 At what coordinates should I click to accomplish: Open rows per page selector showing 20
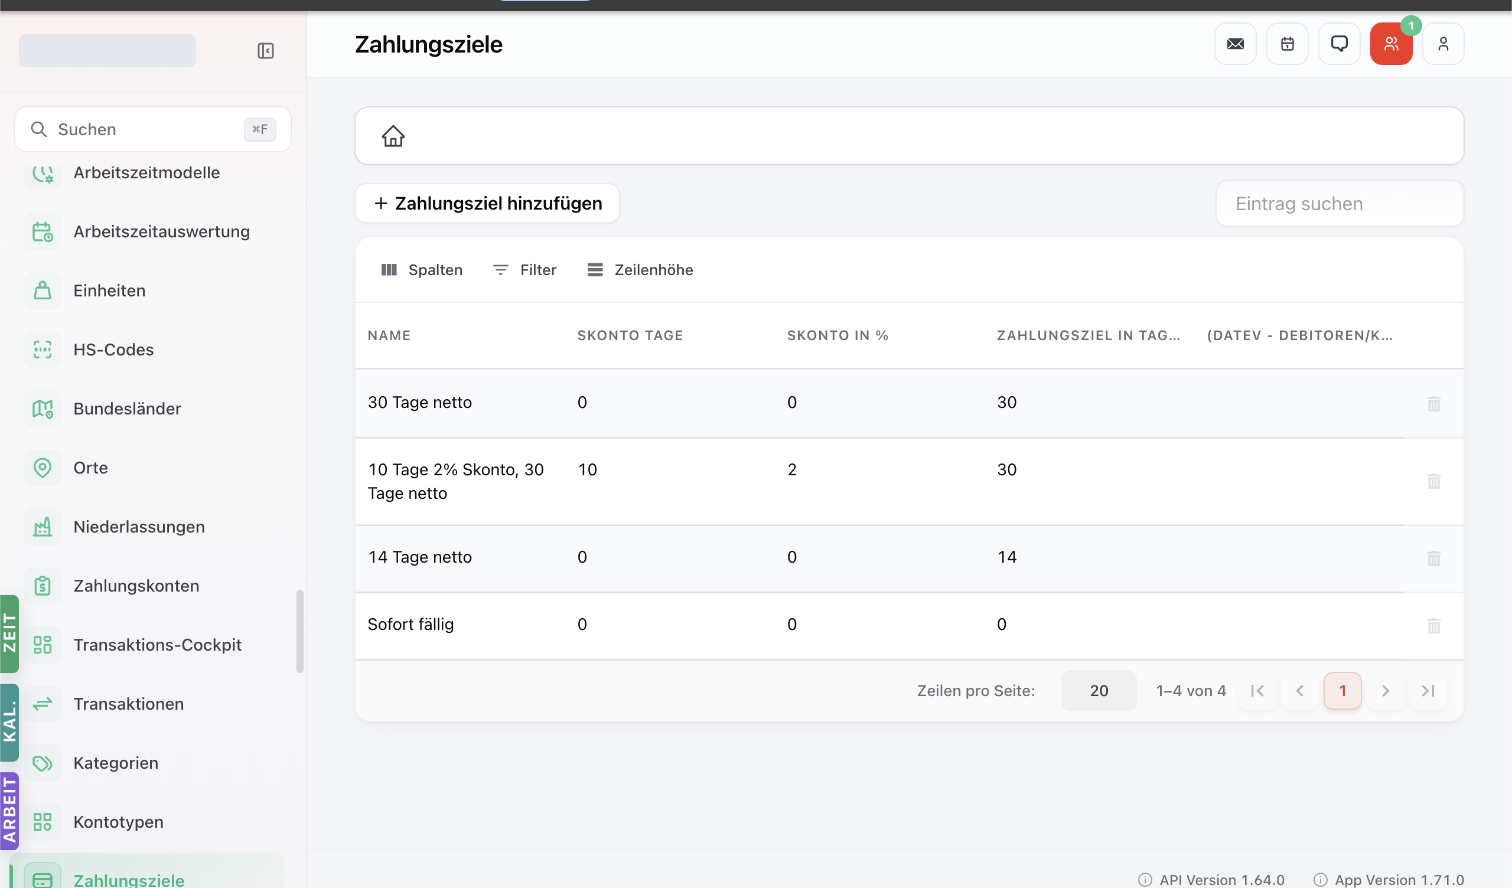1099,691
